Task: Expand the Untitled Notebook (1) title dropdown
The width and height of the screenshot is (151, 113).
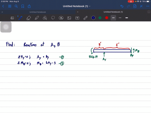Action: 90,6
